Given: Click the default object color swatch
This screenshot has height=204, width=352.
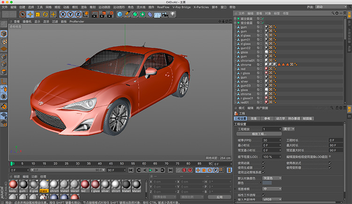Looking at the screenshot, I should pos(267,183).
